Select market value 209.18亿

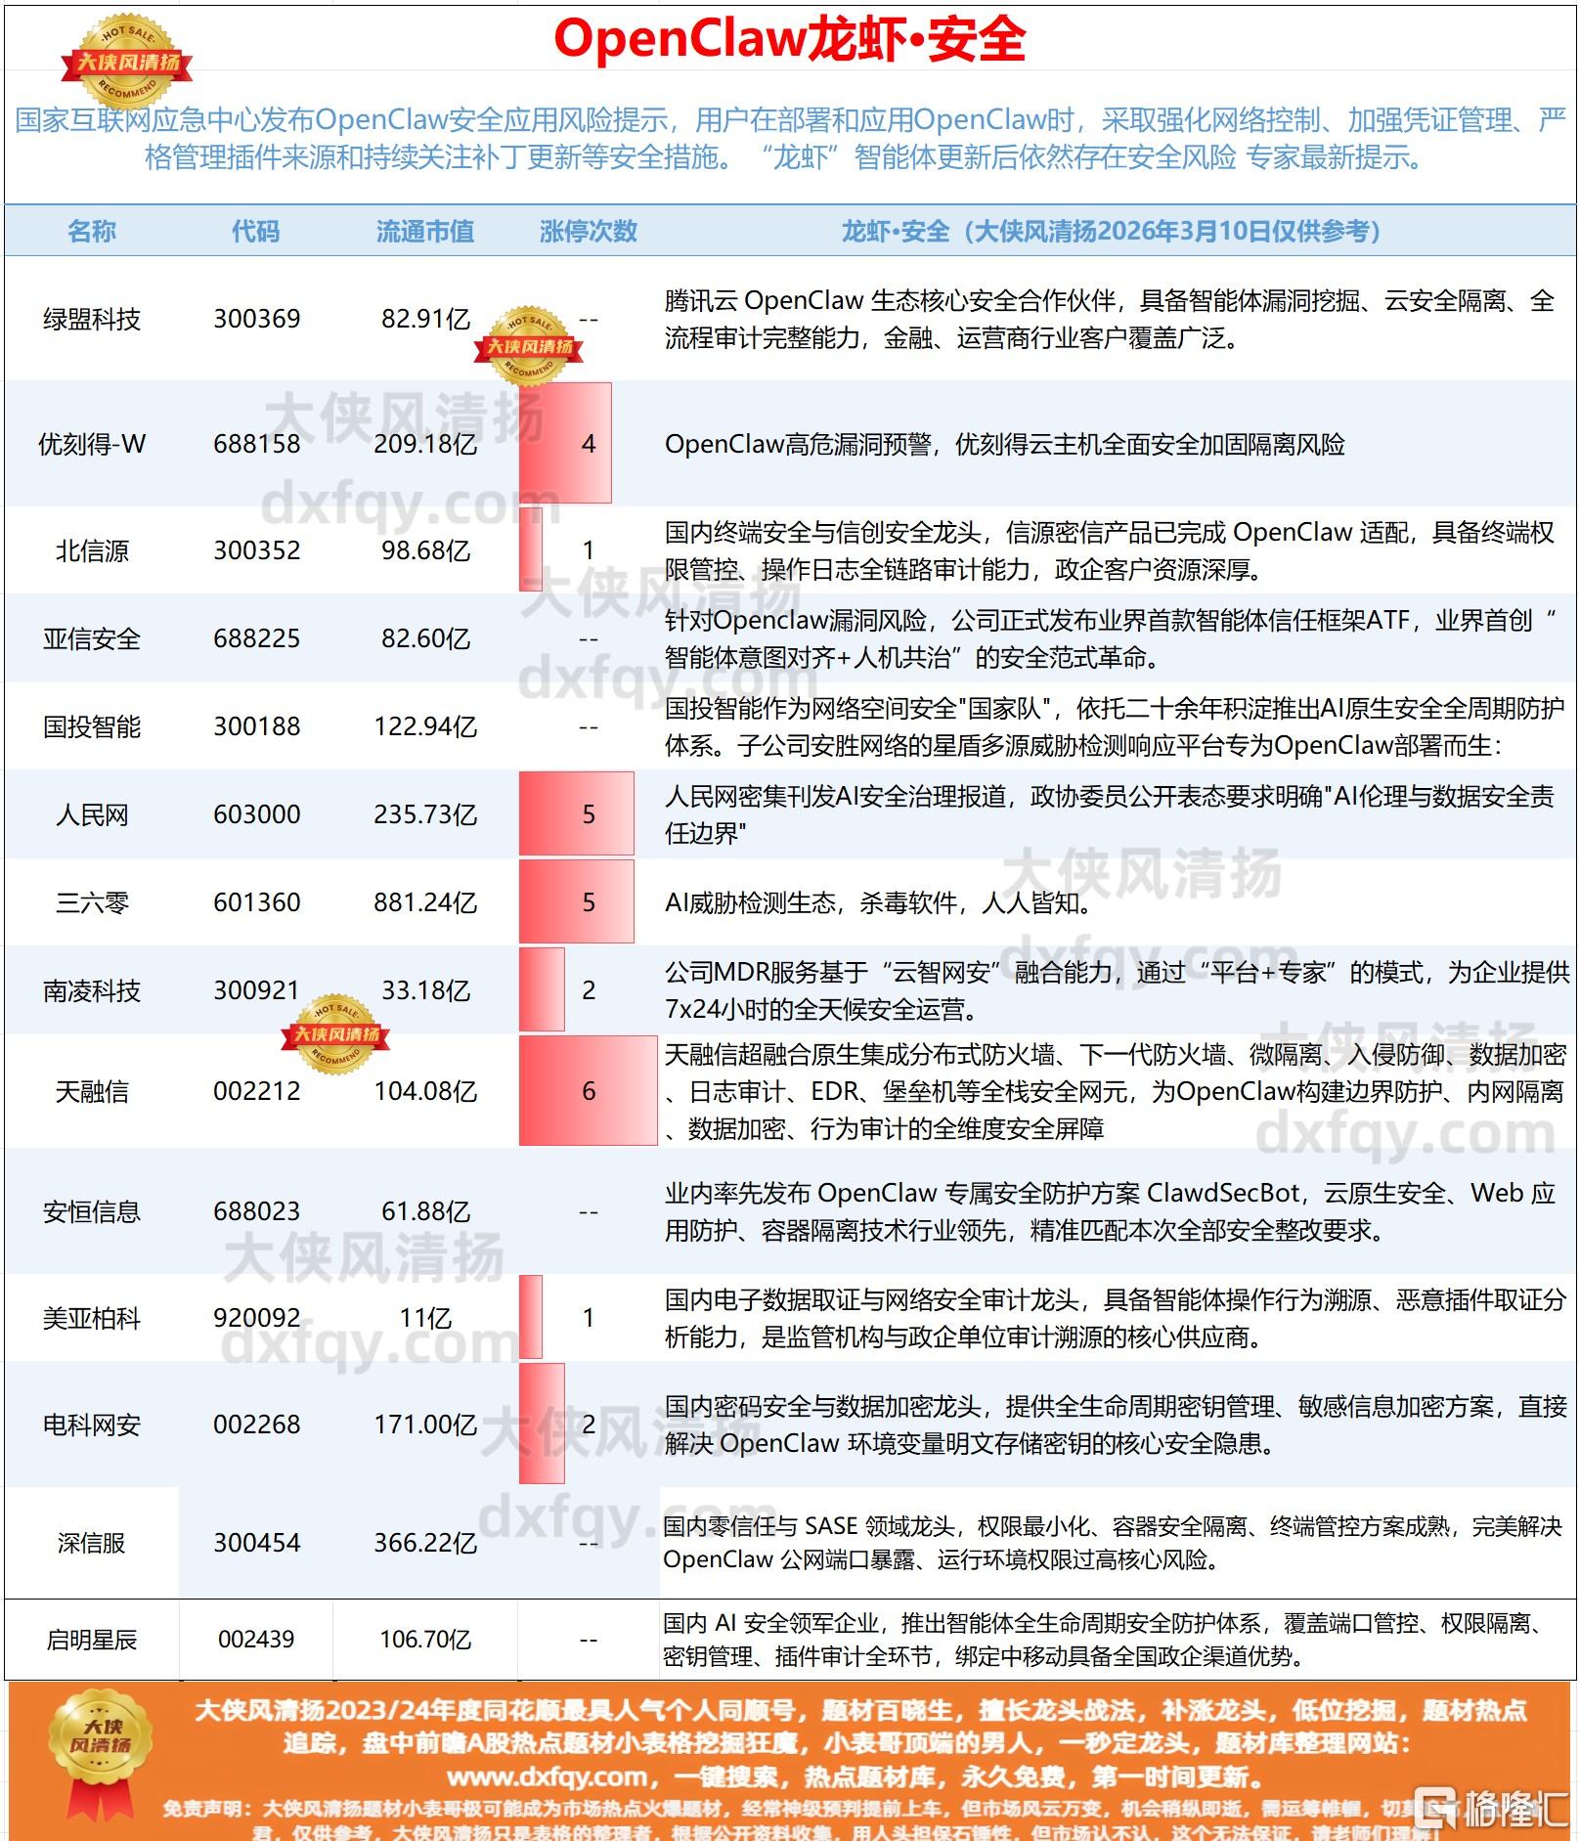pos(426,444)
